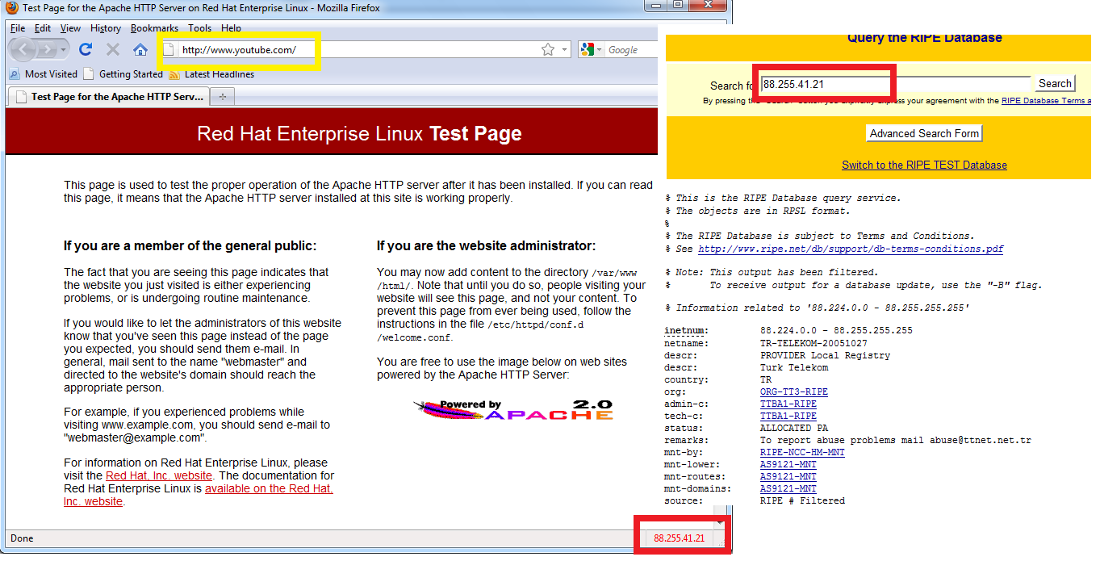Open the search engine selector dropdown
1100x561 pixels.
[599, 49]
